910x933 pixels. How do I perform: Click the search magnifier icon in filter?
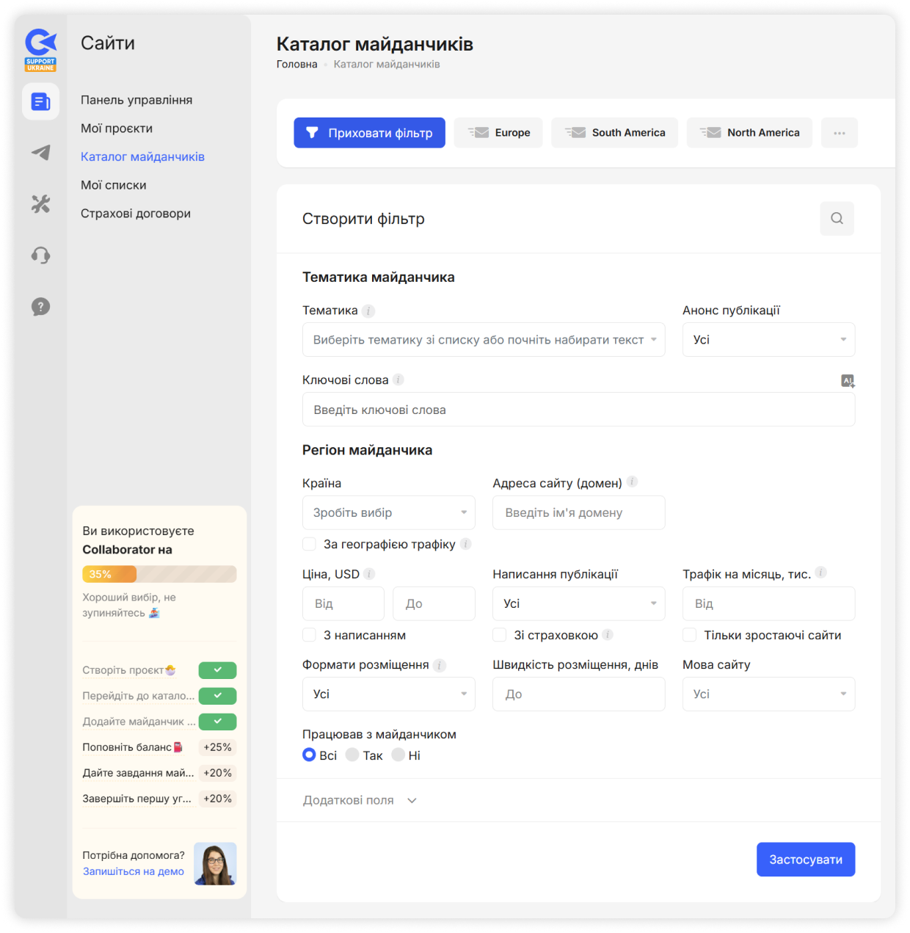click(x=837, y=219)
